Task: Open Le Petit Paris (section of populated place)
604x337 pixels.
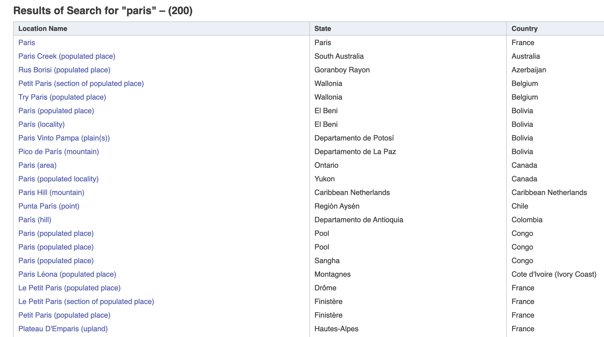Action: click(86, 301)
